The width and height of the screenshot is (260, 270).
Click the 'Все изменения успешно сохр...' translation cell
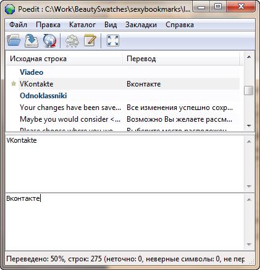tap(180, 108)
